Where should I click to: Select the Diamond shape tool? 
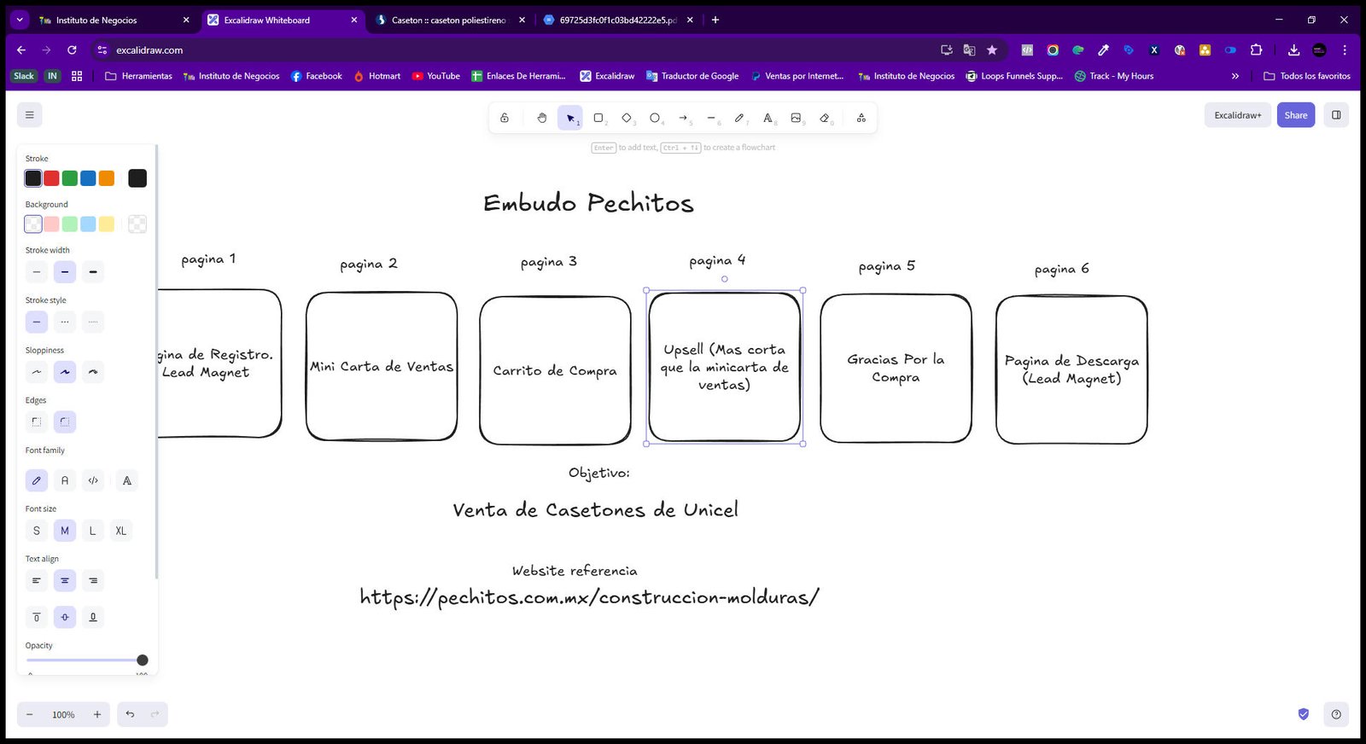point(627,118)
